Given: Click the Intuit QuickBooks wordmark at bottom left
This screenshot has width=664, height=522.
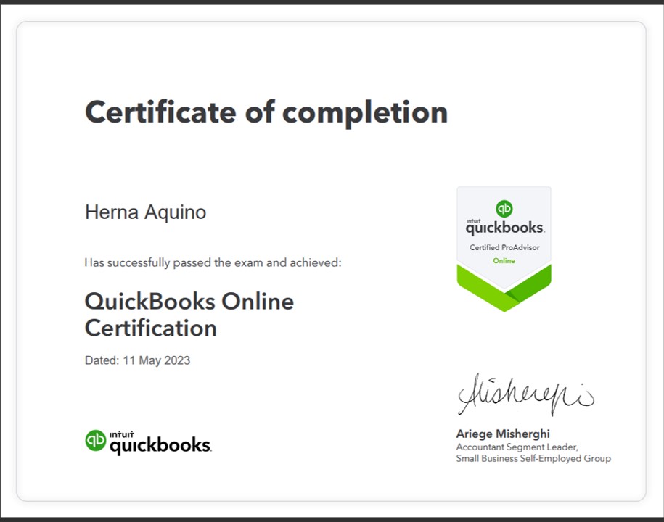Looking at the screenshot, I should (x=147, y=442).
